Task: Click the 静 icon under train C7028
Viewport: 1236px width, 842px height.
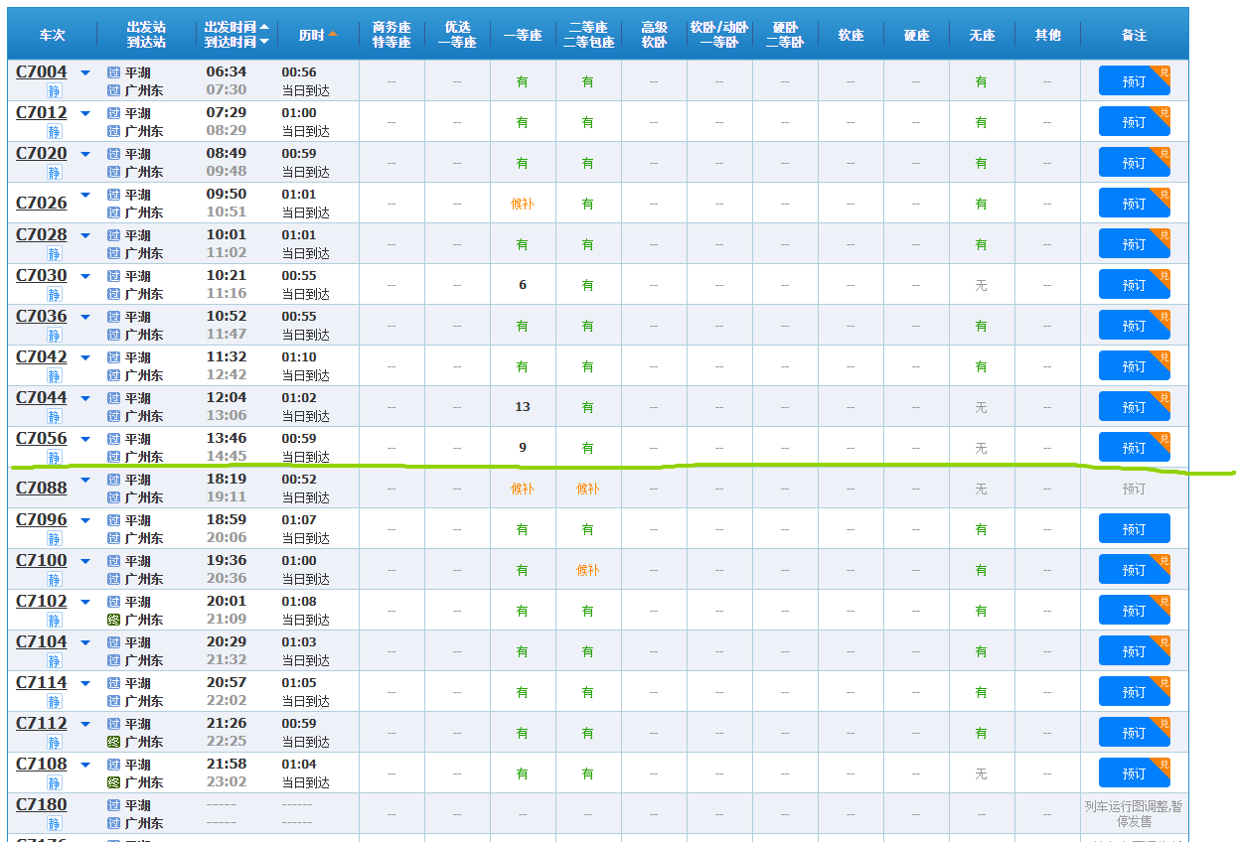Action: 54,254
